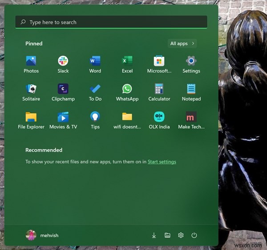Click the mehvish profile picture
Image resolution: width=267 pixels, height=250 pixels.
(x=31, y=235)
